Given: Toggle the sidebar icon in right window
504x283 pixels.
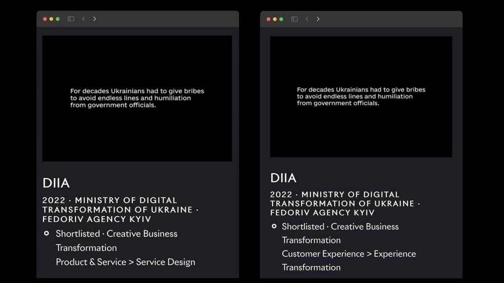Looking at the screenshot, I should [x=294, y=19].
